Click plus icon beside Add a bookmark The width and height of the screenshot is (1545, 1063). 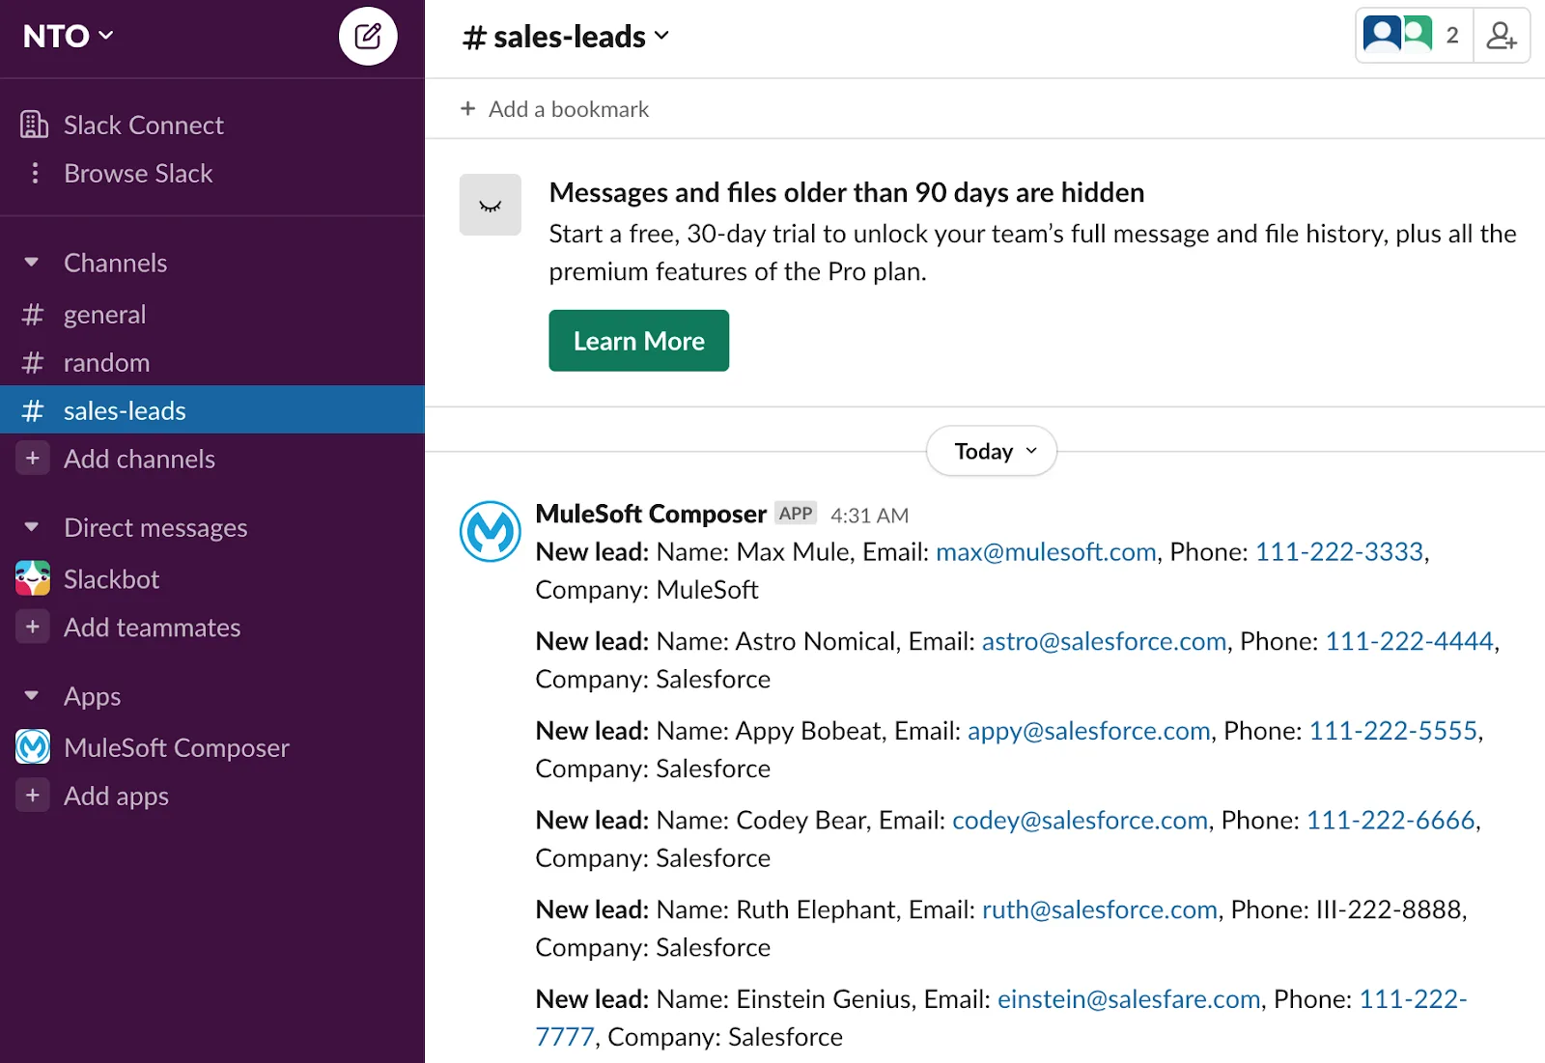click(468, 108)
